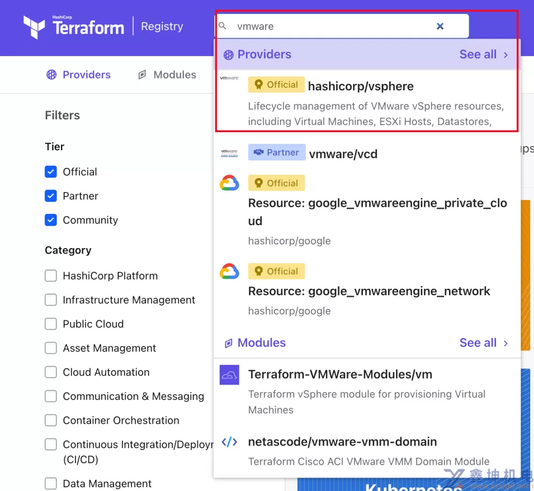Click code icon for netascode/vmware-vmm-domain
Image resolution: width=534 pixels, height=491 pixels.
229,442
